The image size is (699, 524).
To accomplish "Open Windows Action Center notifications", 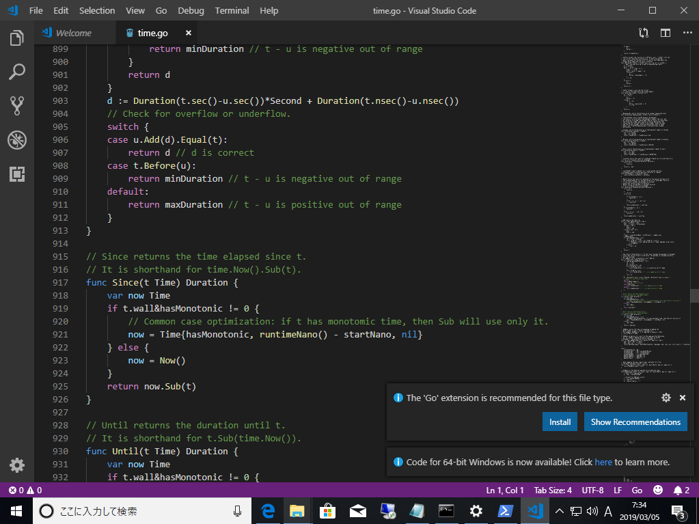I will (x=678, y=512).
